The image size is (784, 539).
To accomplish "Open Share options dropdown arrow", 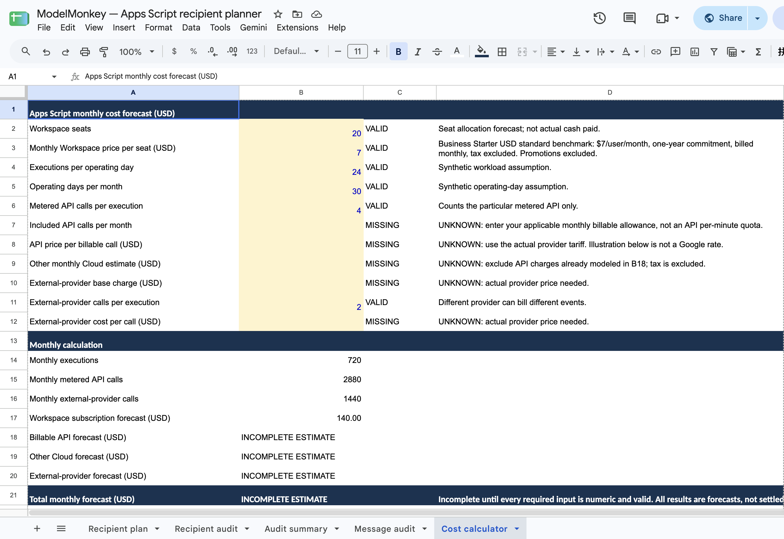I will tap(757, 18).
